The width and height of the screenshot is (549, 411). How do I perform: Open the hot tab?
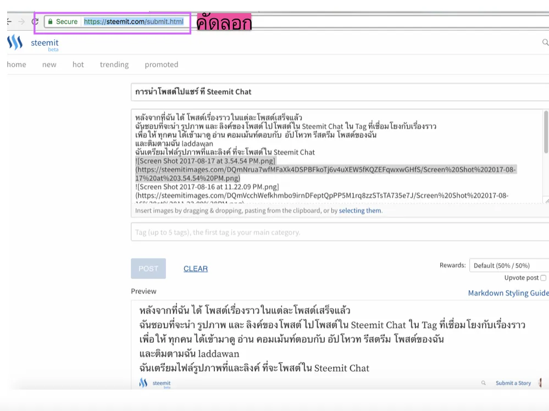(x=78, y=64)
